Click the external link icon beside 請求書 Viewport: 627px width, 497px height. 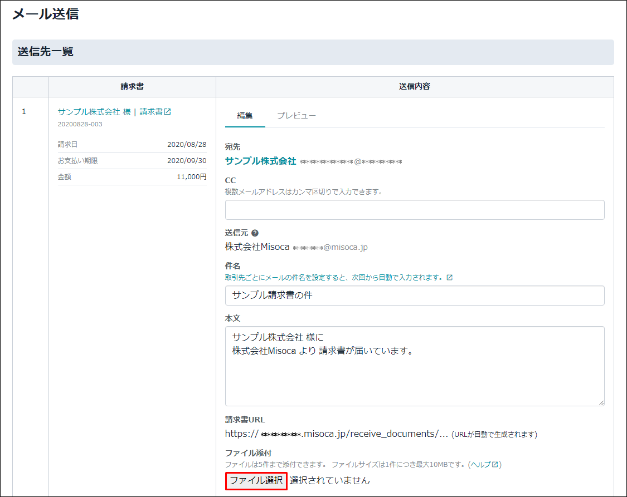[x=167, y=112]
